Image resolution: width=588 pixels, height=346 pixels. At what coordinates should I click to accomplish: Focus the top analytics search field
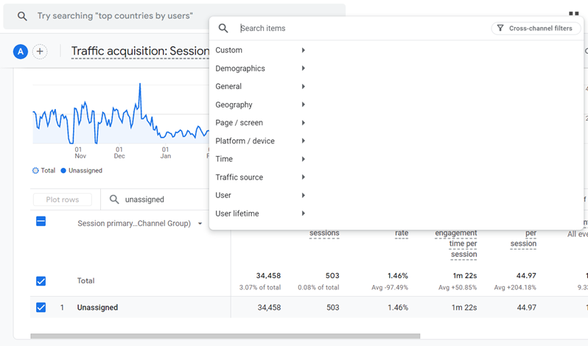tap(175, 16)
